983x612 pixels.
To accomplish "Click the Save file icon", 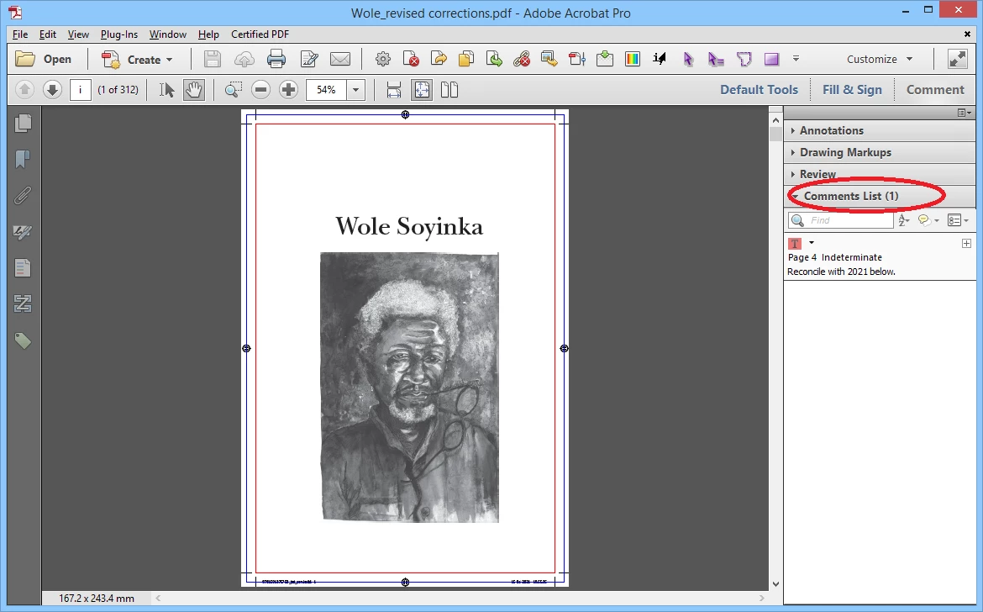I will pos(213,60).
